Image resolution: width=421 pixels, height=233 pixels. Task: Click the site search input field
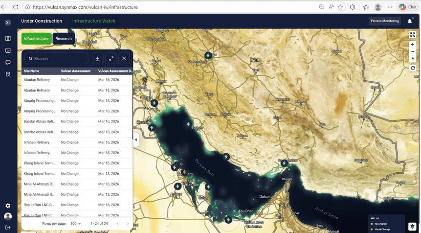tap(57, 58)
